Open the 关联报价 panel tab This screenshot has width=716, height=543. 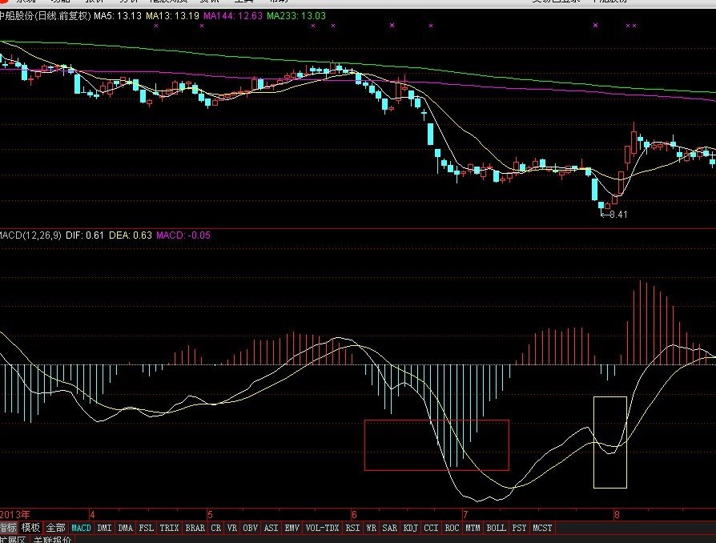pos(52,540)
